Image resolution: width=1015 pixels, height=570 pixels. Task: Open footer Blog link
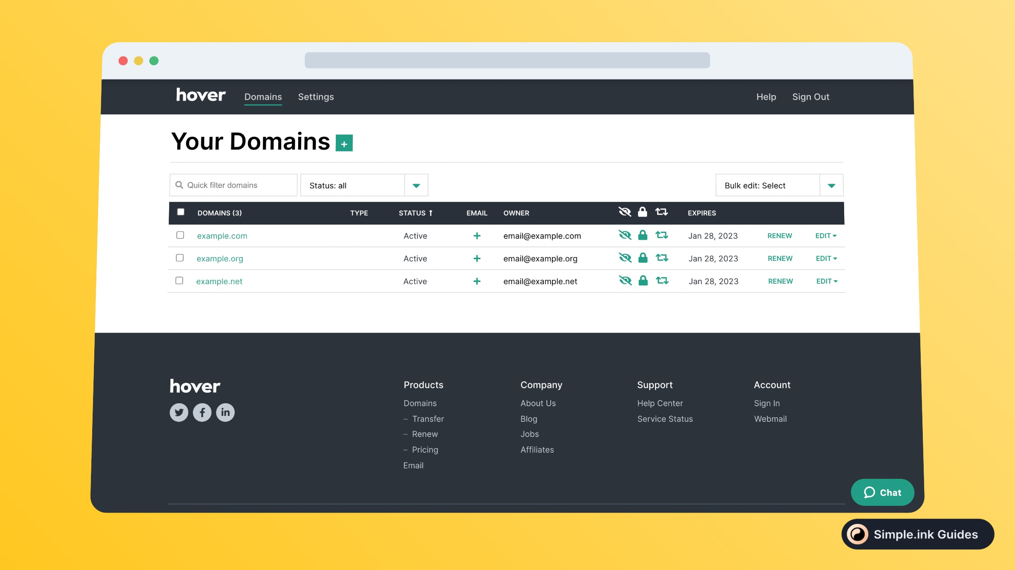click(x=529, y=419)
